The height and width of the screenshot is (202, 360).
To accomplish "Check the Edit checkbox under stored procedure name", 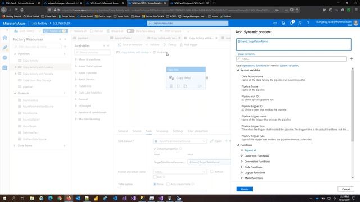I will [155, 177].
